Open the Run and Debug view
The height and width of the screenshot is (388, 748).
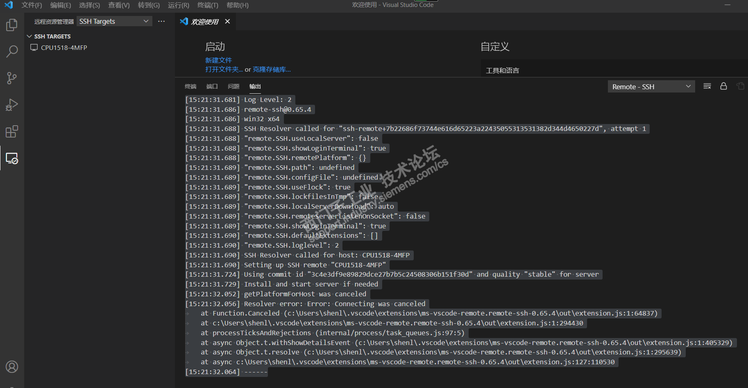coord(12,105)
